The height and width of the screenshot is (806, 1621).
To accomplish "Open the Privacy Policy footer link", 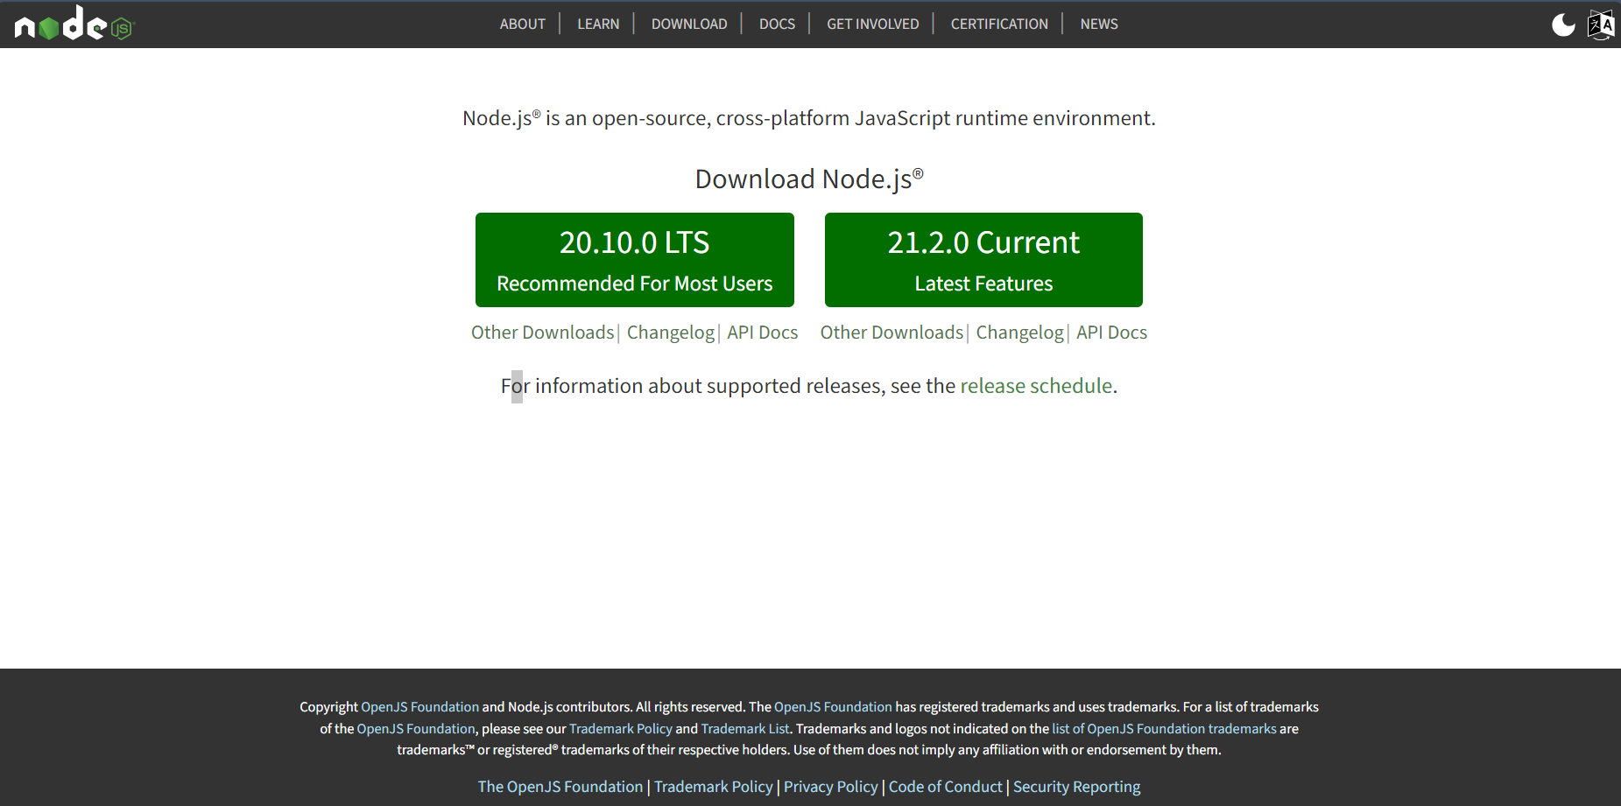I will click(830, 787).
